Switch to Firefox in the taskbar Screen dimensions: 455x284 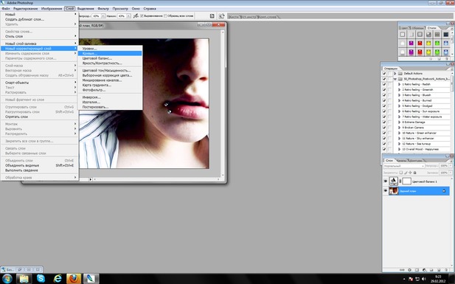(74, 279)
